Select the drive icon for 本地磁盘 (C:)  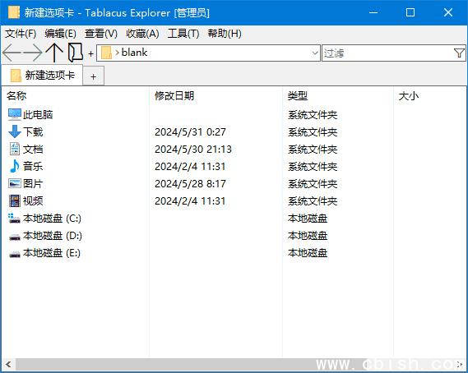click(x=14, y=219)
